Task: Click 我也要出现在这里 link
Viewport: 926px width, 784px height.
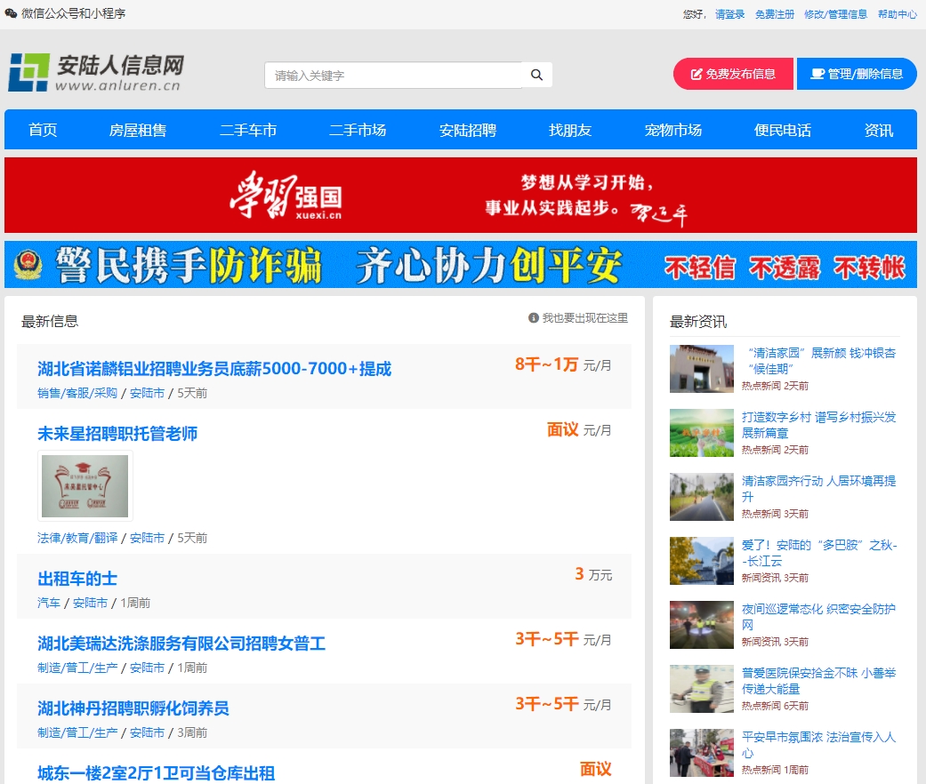Action: [x=584, y=318]
